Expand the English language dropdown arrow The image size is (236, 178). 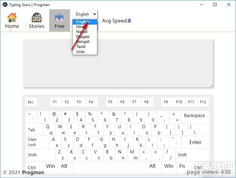95,14
